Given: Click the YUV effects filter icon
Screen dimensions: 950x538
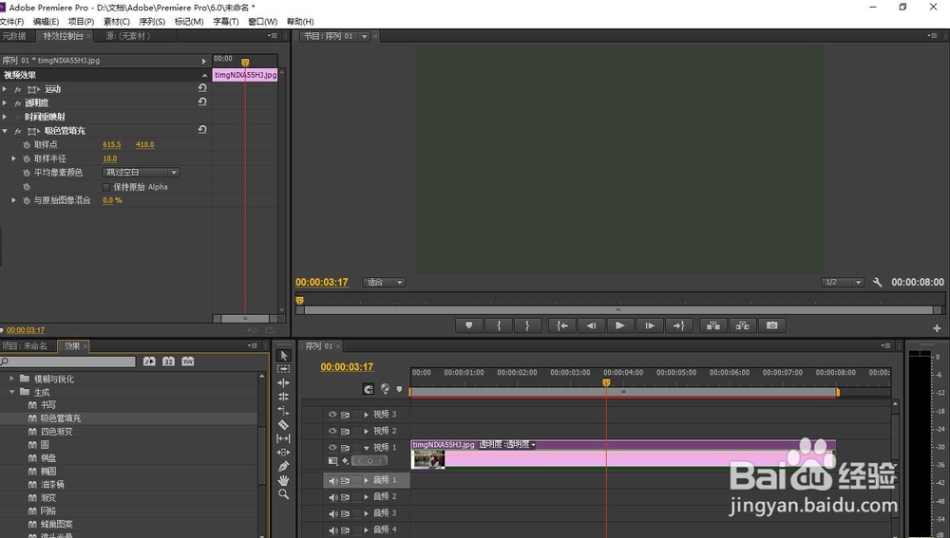Looking at the screenshot, I should pos(188,362).
